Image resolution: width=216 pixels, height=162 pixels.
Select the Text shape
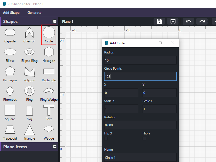tap(49, 113)
